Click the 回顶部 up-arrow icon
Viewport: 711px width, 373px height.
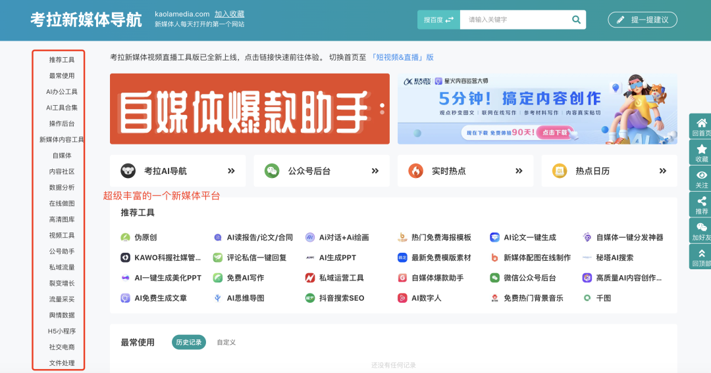tap(702, 253)
